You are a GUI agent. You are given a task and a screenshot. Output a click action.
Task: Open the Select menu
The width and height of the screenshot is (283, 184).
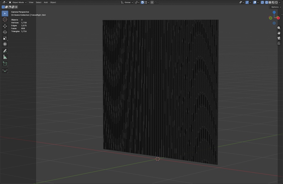38,2
